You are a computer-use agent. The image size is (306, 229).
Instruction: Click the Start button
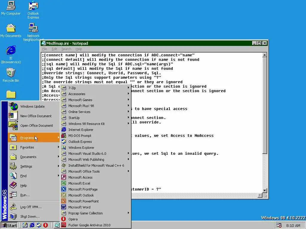9,225
